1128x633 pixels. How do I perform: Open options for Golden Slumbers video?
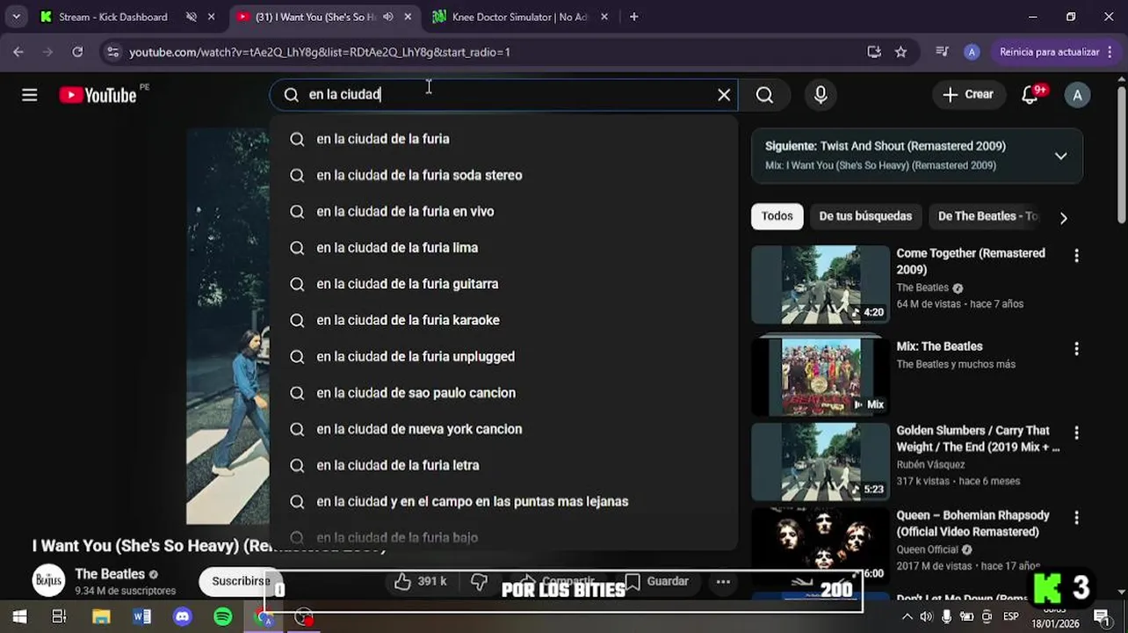click(1076, 433)
